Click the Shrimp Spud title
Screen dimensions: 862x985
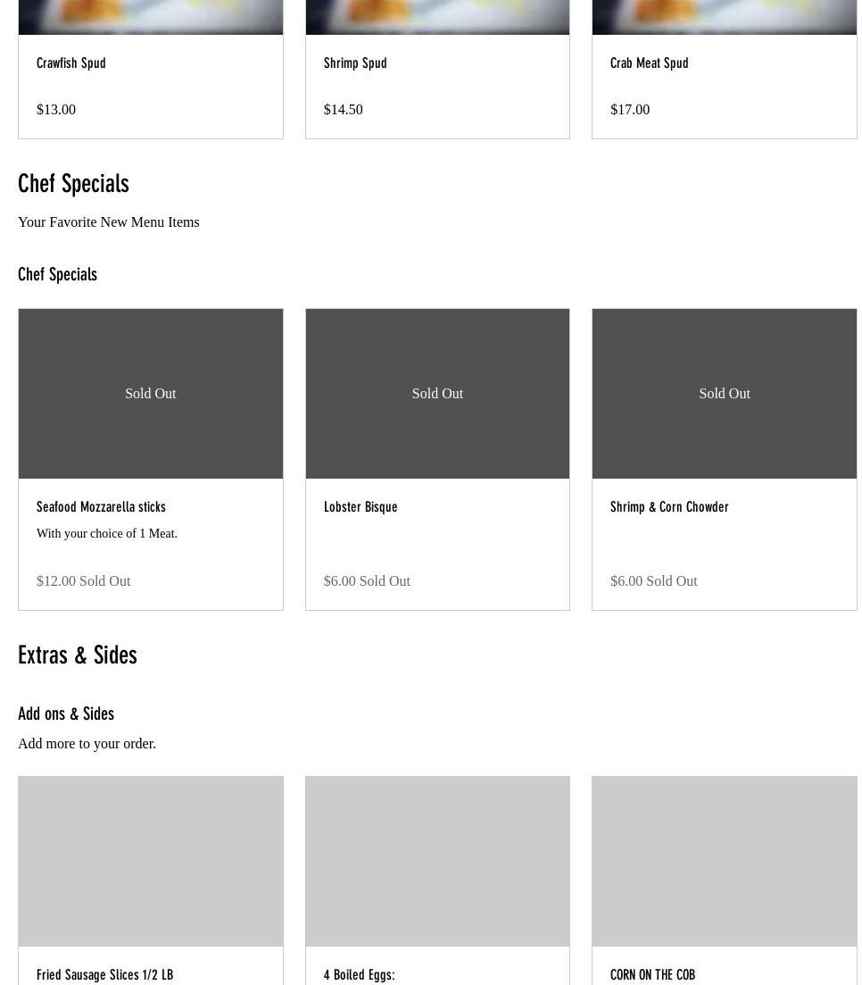[x=355, y=63]
